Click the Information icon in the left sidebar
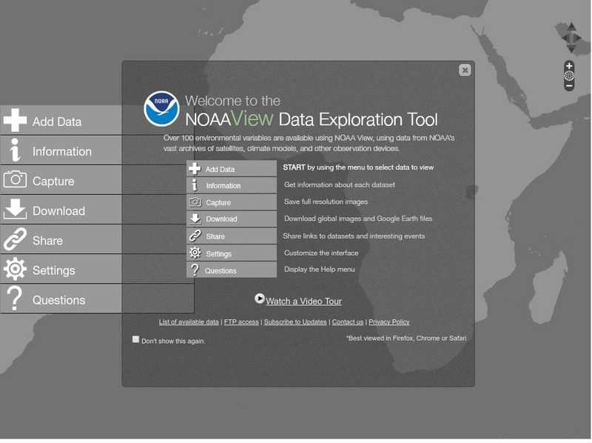The height and width of the screenshot is (443, 592). click(x=15, y=150)
